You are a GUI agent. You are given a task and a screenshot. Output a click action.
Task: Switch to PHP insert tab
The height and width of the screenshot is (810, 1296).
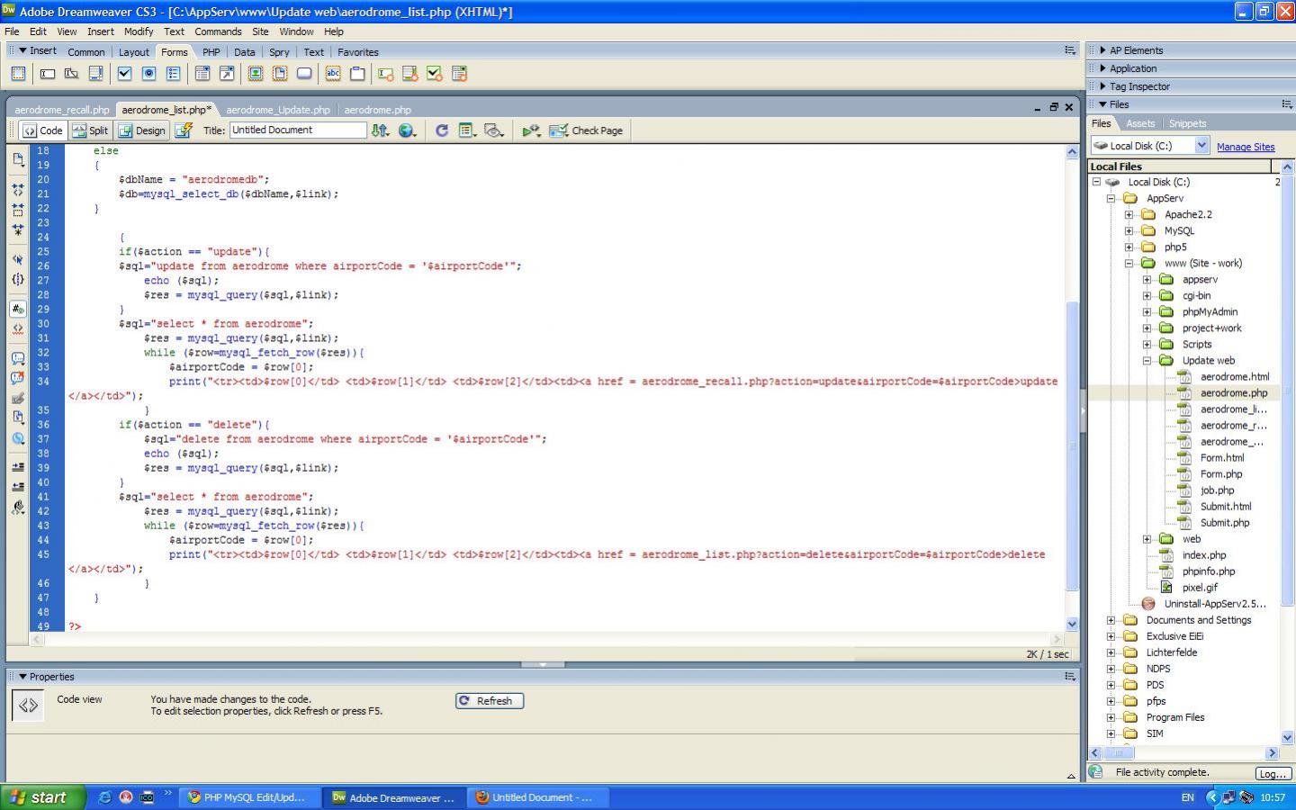[x=211, y=52]
